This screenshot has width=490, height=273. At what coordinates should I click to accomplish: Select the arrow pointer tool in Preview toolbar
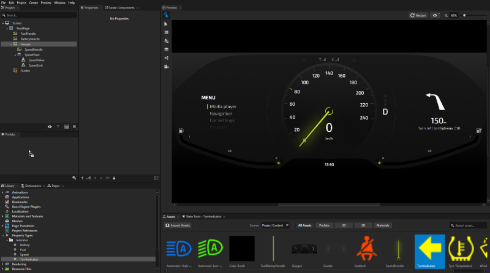pyautogui.click(x=166, y=23)
